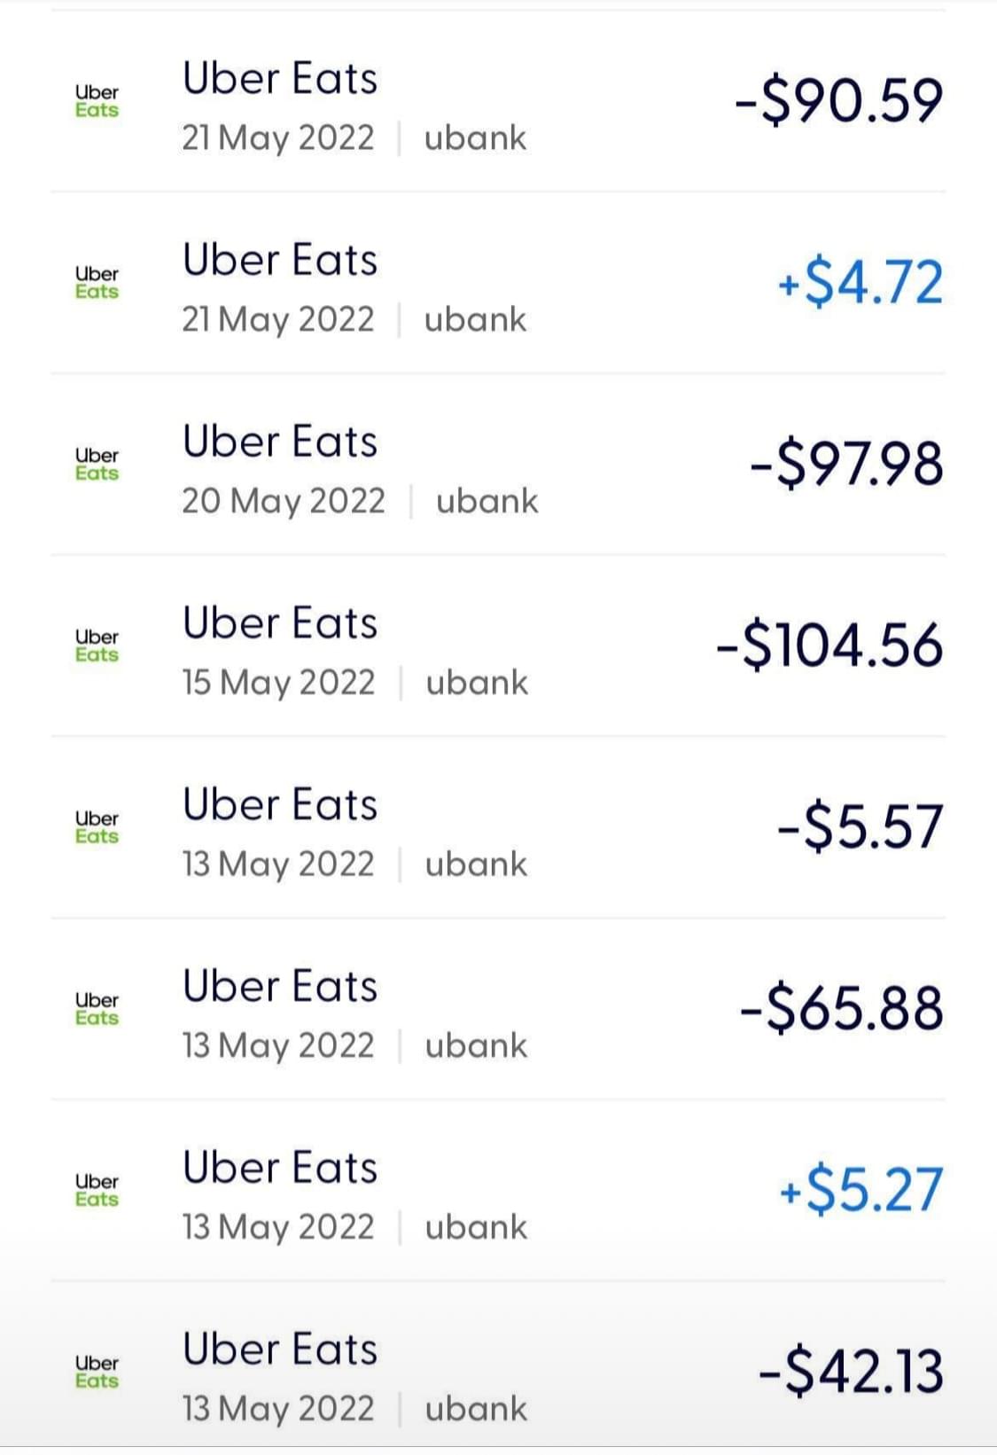Click the +$4.72 credit amount
The image size is (997, 1455).
click(860, 283)
